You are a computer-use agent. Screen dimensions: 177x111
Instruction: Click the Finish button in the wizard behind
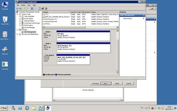tap(117, 83)
